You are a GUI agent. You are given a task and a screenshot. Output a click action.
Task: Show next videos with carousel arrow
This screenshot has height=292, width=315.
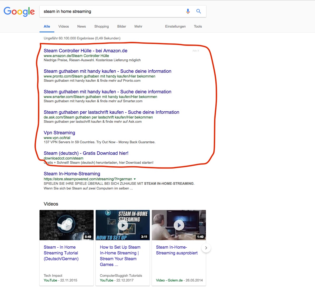click(206, 248)
